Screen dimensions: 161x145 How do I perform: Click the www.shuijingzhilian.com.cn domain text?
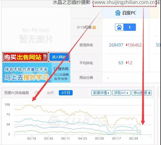point(125,2)
